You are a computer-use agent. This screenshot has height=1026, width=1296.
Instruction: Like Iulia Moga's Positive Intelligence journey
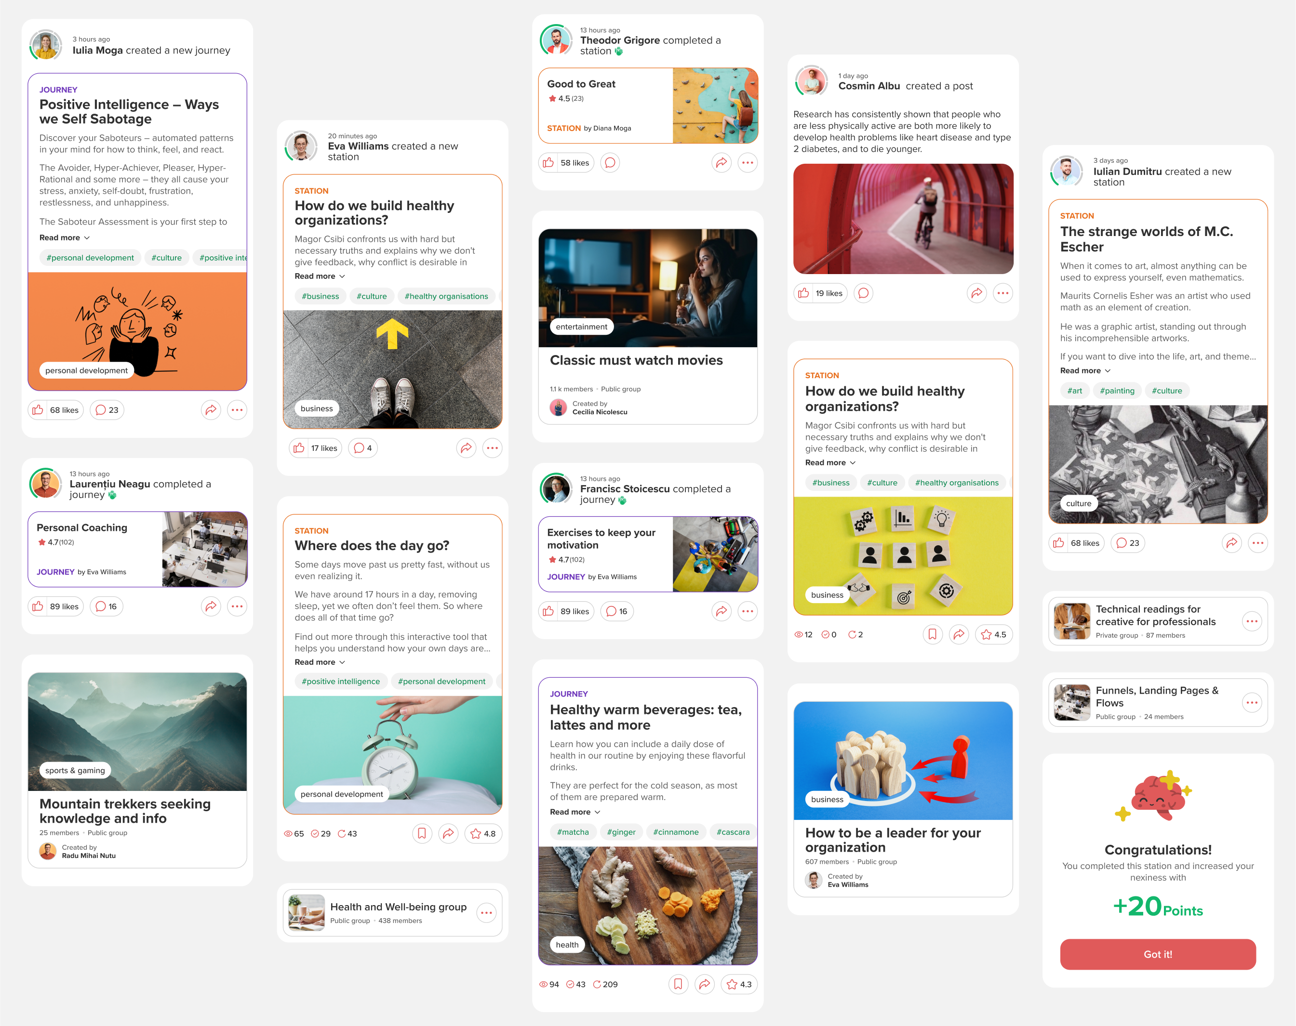pos(56,410)
